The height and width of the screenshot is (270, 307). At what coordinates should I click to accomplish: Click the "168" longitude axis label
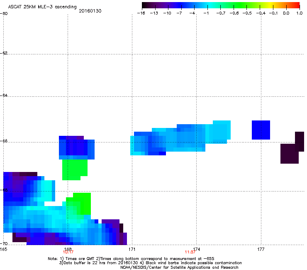(x=68, y=249)
